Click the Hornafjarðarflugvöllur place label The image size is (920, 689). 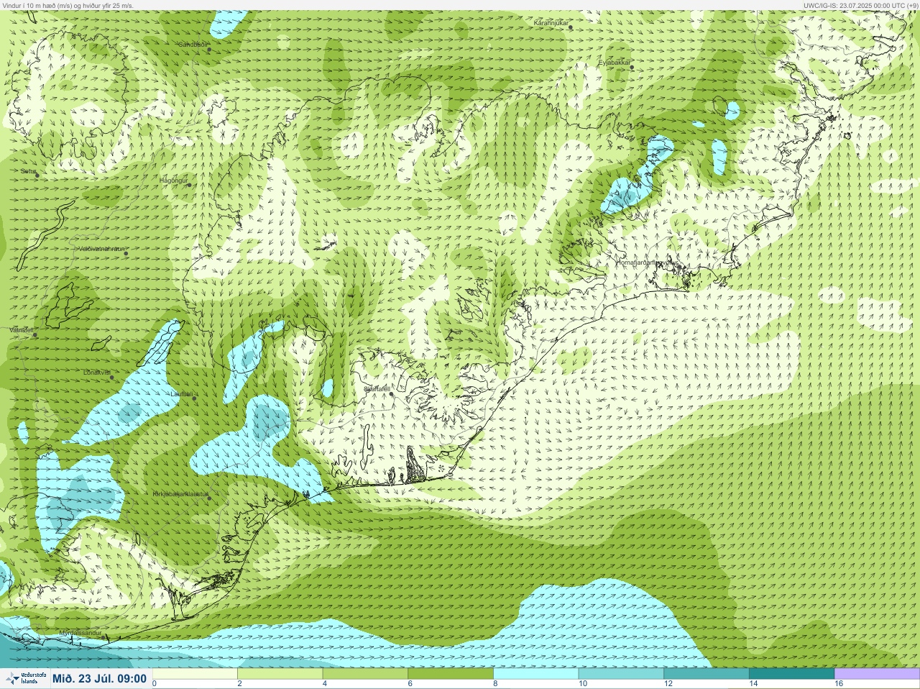(x=647, y=263)
